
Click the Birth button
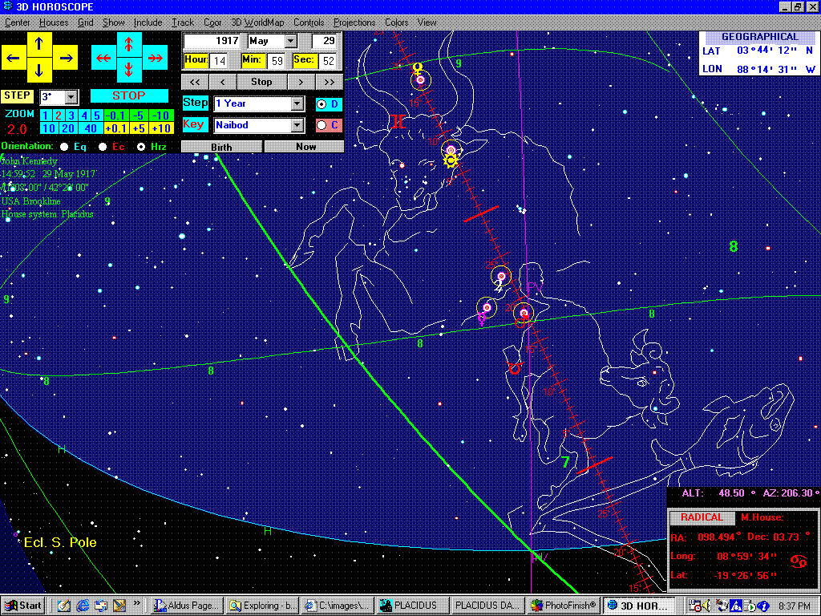coord(221,147)
